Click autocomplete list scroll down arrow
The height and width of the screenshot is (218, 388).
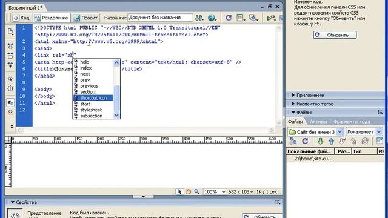(x=116, y=115)
